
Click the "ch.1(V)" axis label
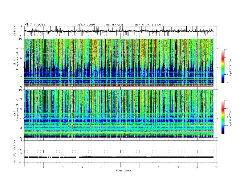tap(15, 31)
